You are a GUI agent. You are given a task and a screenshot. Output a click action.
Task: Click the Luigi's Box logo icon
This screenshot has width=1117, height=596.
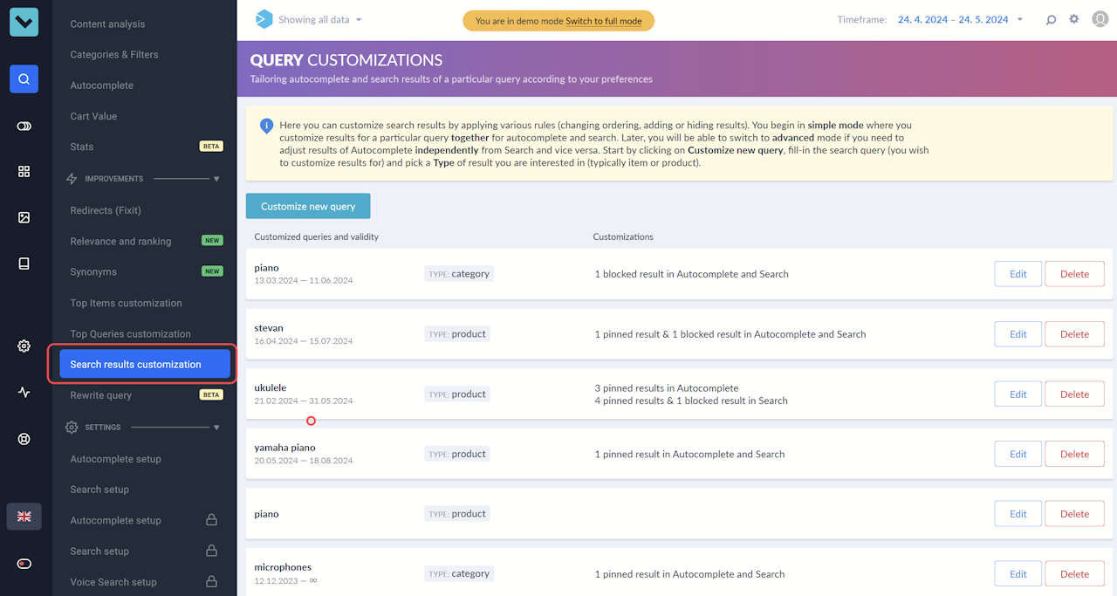[x=24, y=22]
